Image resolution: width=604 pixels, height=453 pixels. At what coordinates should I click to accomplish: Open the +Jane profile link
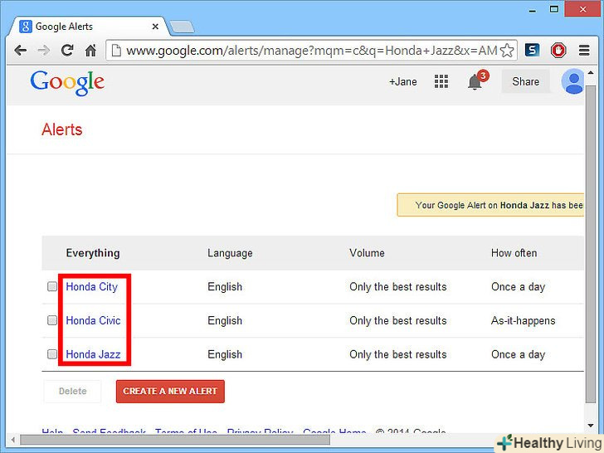(x=402, y=81)
